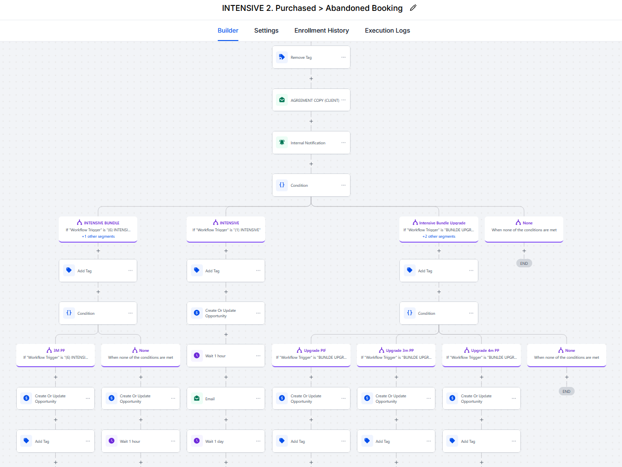The image size is (622, 467).
Task: Click the Remove Tag node icon
Action: pos(282,57)
